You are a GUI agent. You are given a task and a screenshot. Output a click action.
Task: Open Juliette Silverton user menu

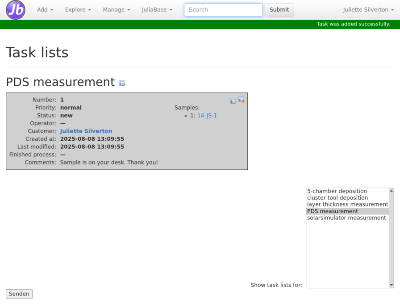coord(368,10)
